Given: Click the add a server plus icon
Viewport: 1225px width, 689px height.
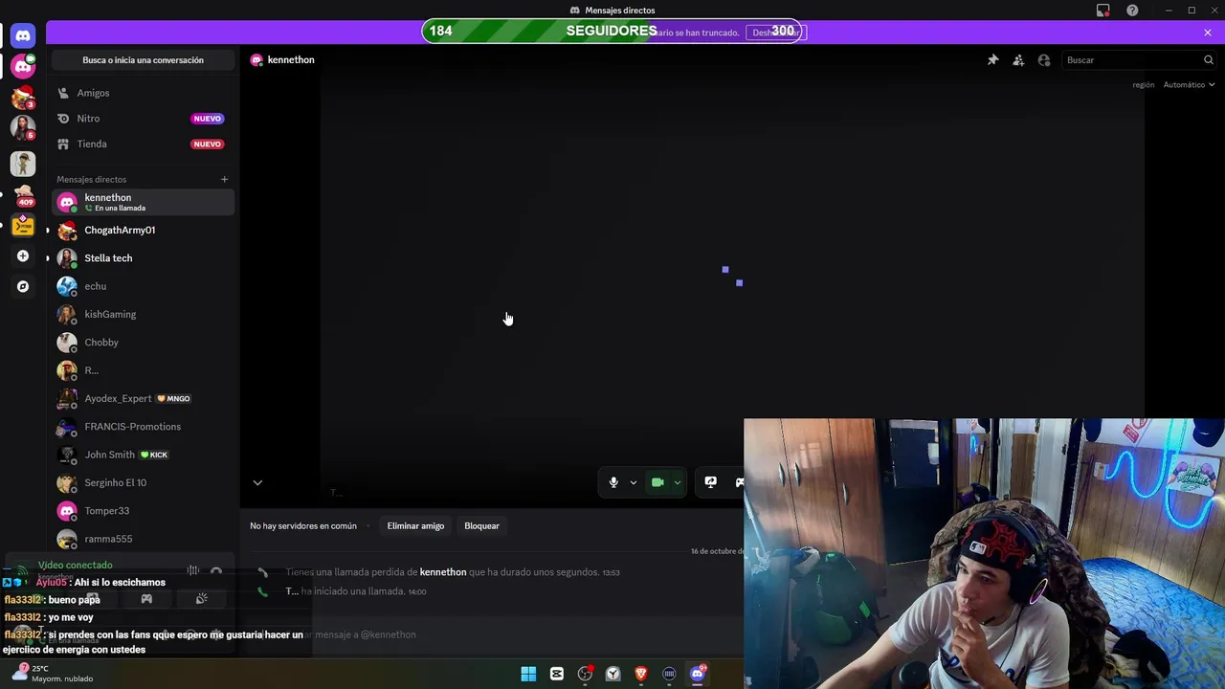Looking at the screenshot, I should pyautogui.click(x=23, y=256).
